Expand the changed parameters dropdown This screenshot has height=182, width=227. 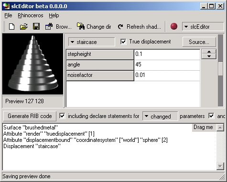(160, 116)
